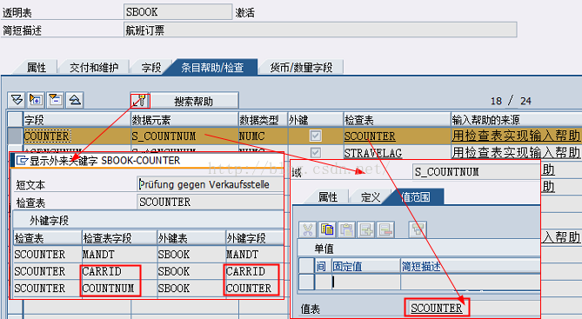Click the CARRID check table field cell
Viewport: 582px width, 319px height.
(119, 271)
